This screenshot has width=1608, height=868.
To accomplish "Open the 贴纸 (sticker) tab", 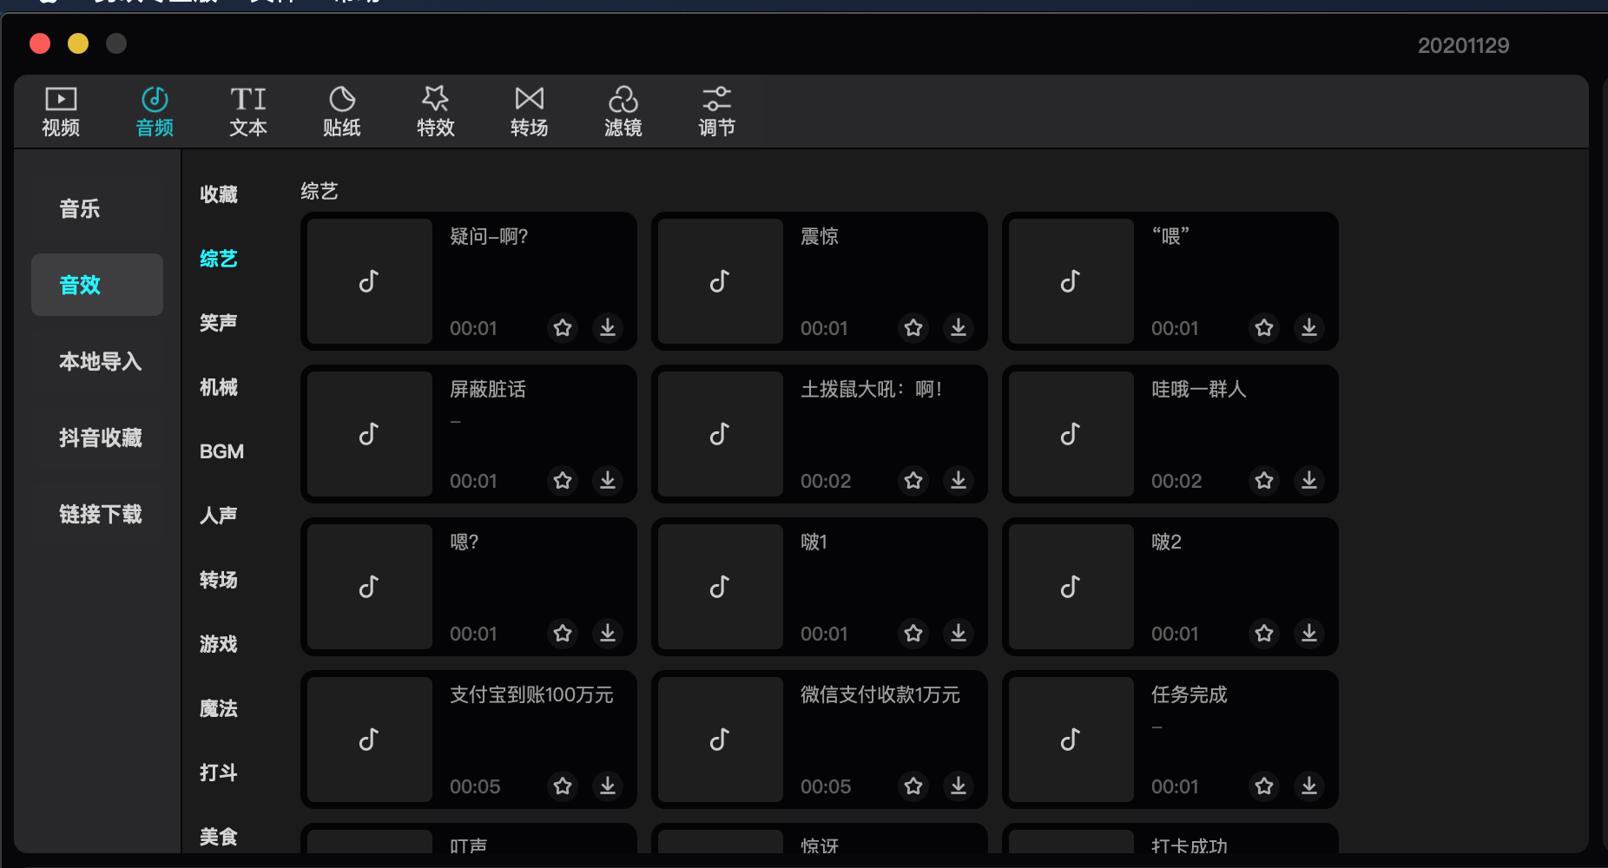I will coord(342,112).
